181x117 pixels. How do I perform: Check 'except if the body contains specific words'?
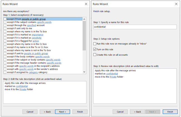(x=5, y=57)
